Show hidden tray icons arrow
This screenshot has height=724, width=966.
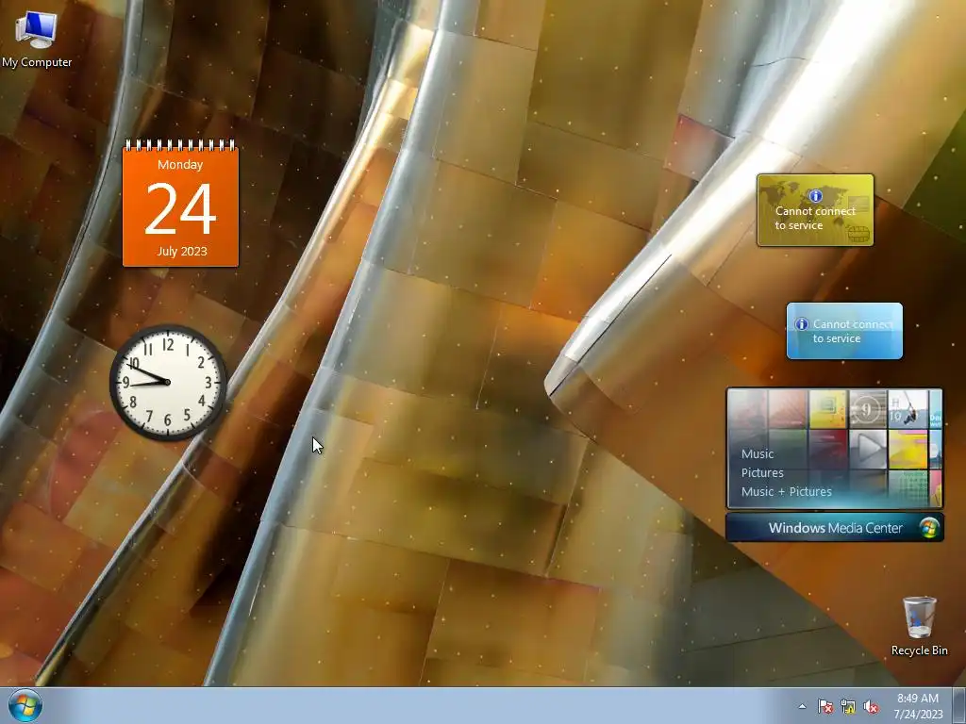tap(802, 706)
